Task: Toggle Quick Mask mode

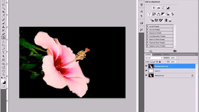Action: [3, 86]
